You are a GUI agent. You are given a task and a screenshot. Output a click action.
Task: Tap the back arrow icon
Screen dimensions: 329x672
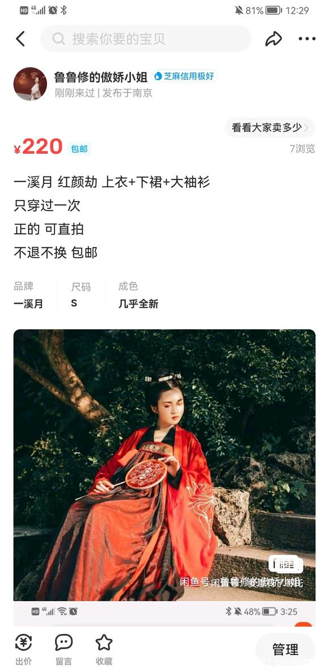20,39
